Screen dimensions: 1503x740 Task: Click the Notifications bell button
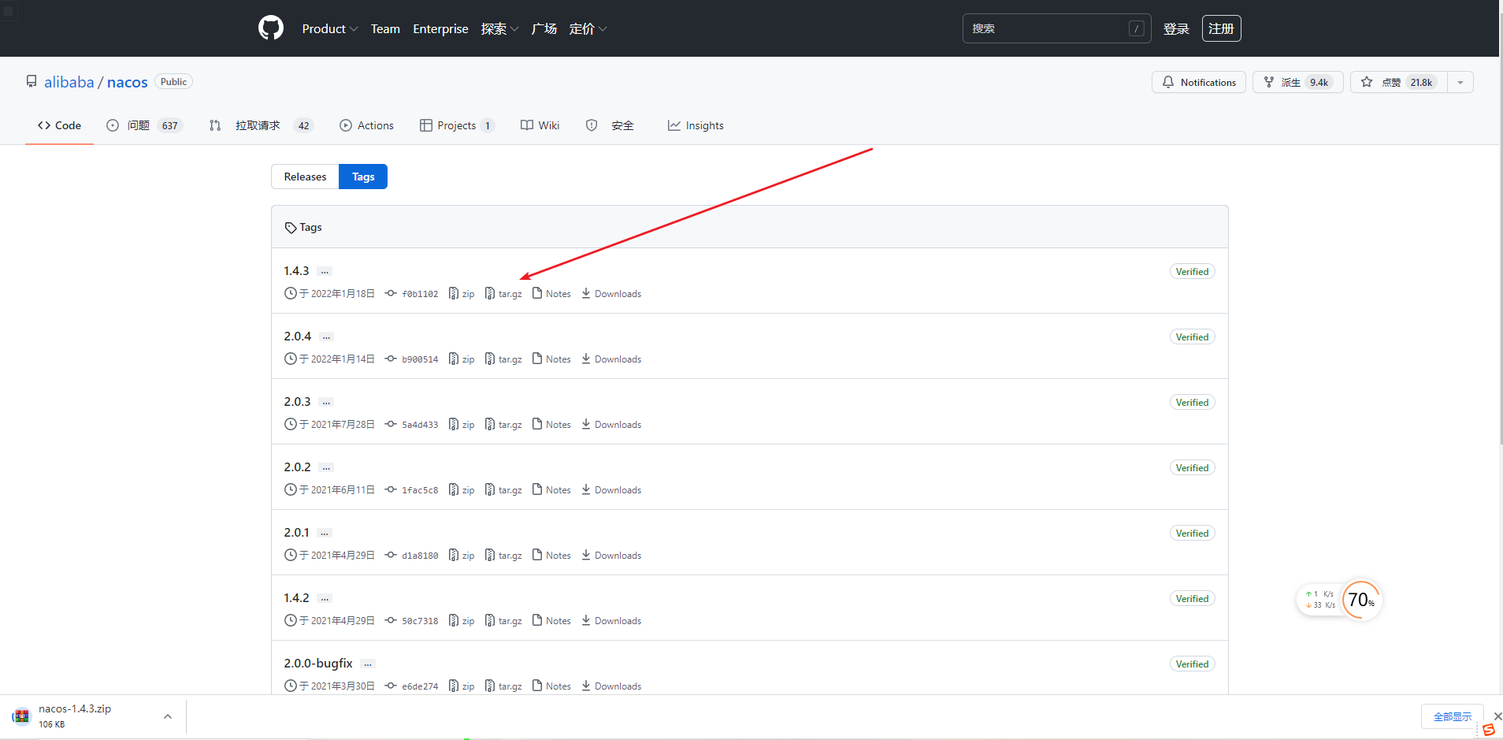pyautogui.click(x=1199, y=82)
